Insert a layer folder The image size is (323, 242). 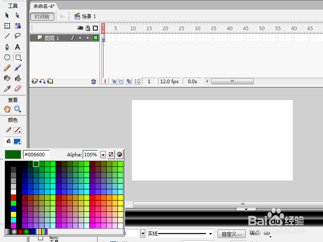50,81
